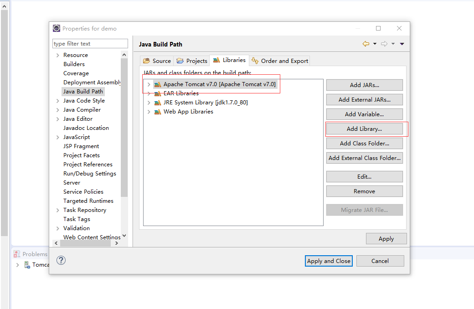This screenshot has height=309, width=474.
Task: Click properties tree scroll down arrow
Action: click(x=124, y=236)
